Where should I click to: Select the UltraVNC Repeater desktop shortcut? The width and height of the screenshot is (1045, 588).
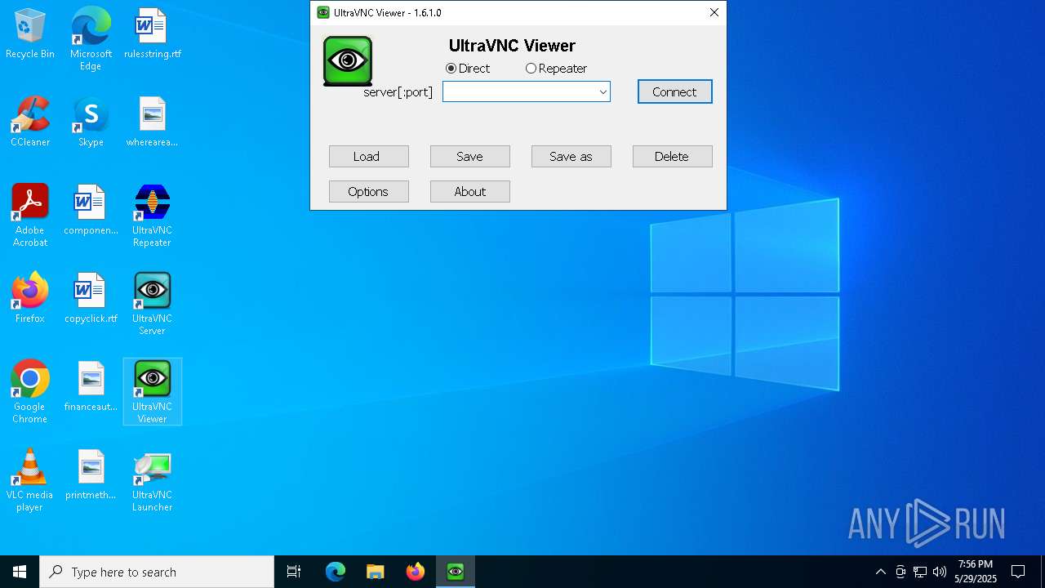tap(152, 216)
